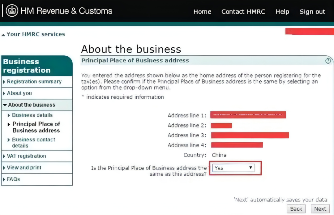Click the About the business heading
The image size is (334, 215).
point(131,49)
